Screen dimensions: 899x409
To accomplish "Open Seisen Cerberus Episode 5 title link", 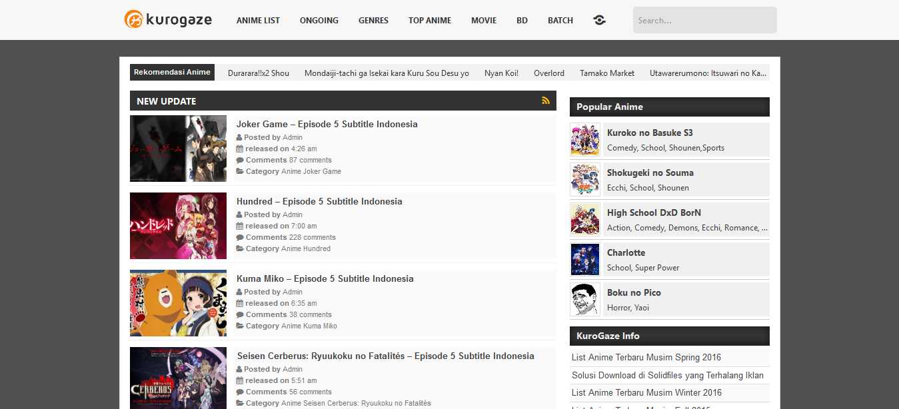I will point(386,356).
